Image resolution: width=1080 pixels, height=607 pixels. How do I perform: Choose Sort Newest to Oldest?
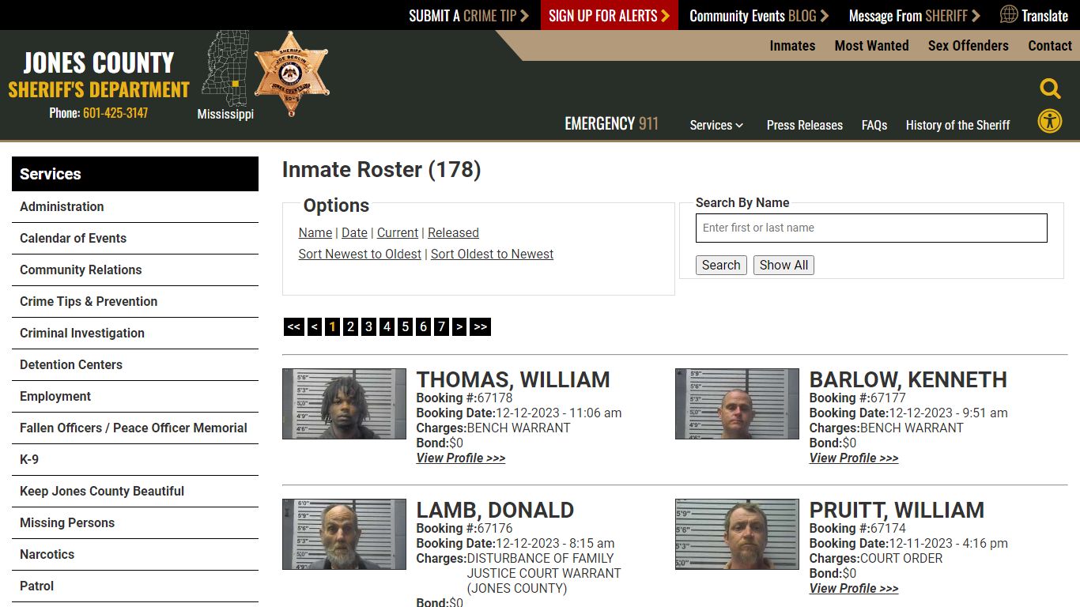tap(360, 254)
